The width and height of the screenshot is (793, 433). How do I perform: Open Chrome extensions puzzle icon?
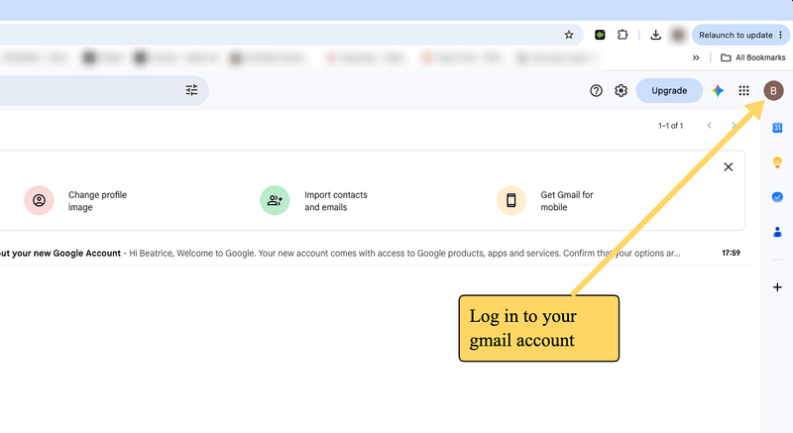623,35
